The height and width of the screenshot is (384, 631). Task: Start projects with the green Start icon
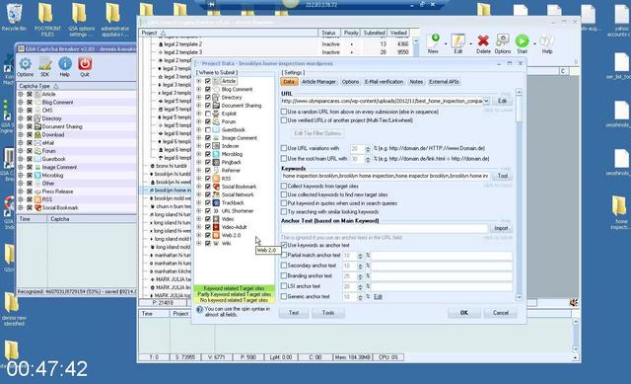click(x=522, y=43)
